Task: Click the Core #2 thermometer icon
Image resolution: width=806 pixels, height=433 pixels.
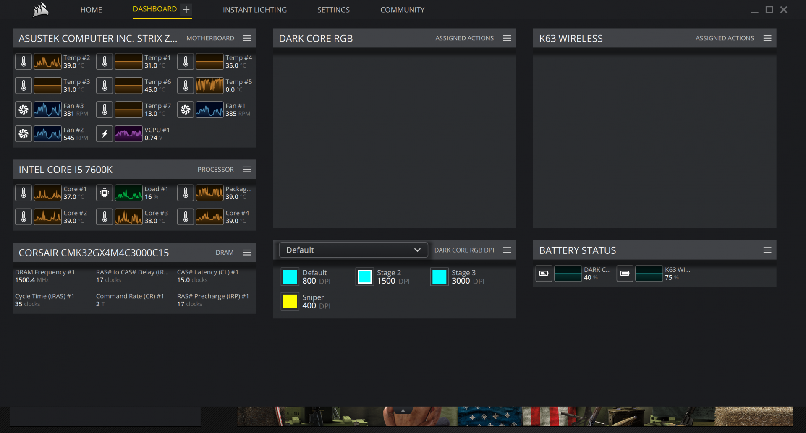Action: tap(24, 217)
